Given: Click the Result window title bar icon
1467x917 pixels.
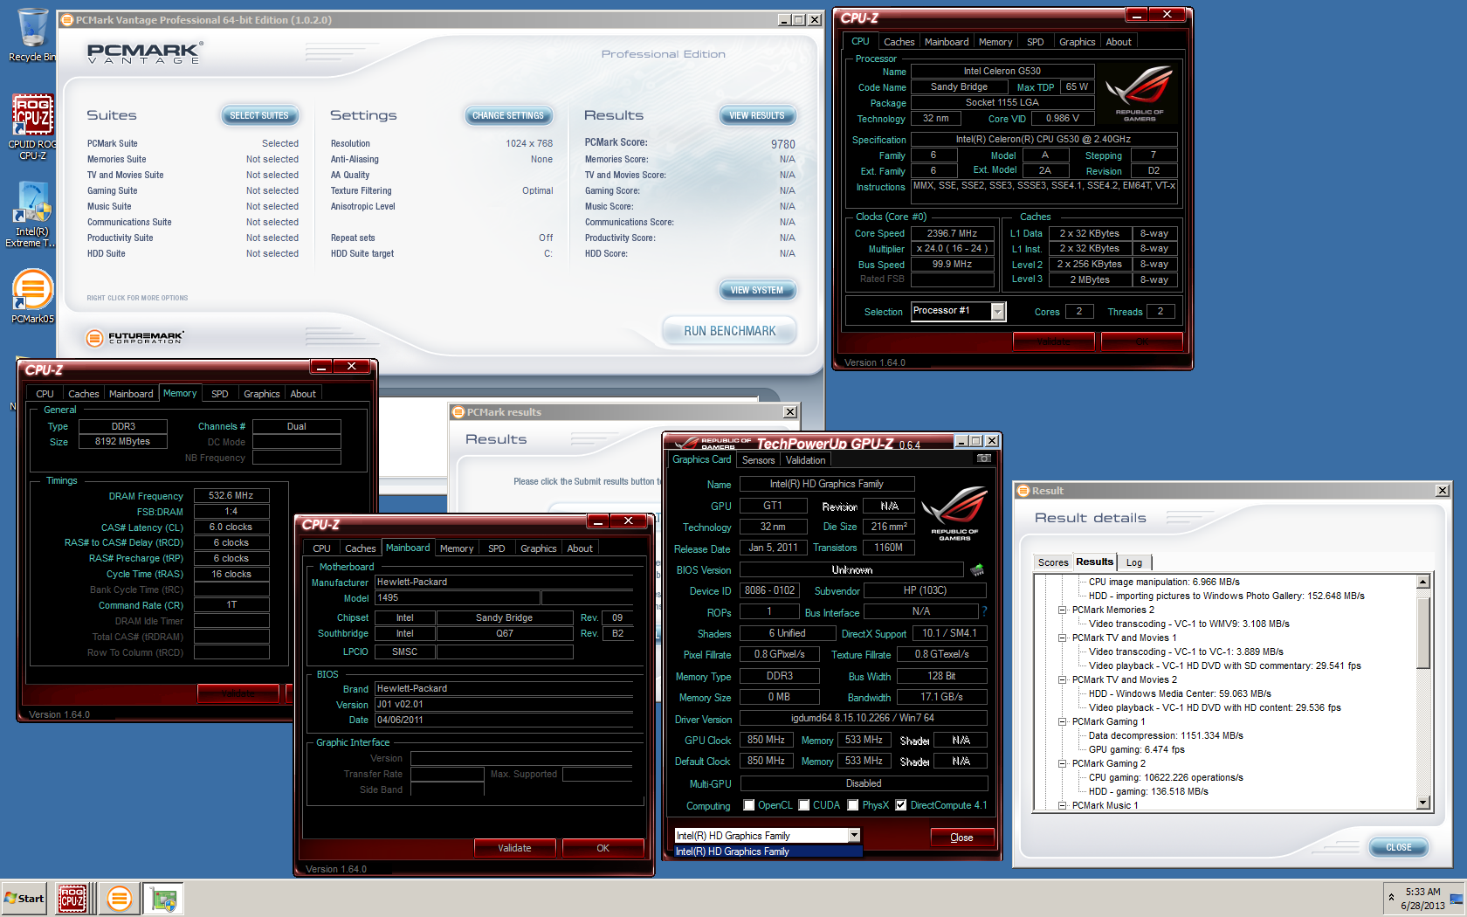Looking at the screenshot, I should coord(1023,491).
